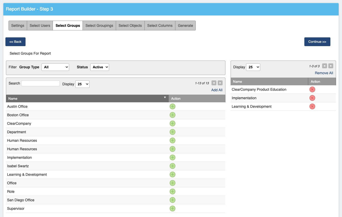The height and width of the screenshot is (217, 342).
Task: Click the Name header in selected groups table
Action: pos(269,81)
